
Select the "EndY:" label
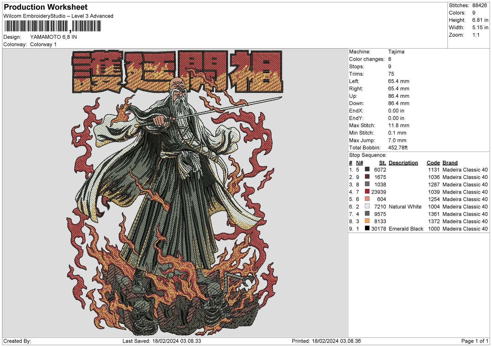click(356, 118)
